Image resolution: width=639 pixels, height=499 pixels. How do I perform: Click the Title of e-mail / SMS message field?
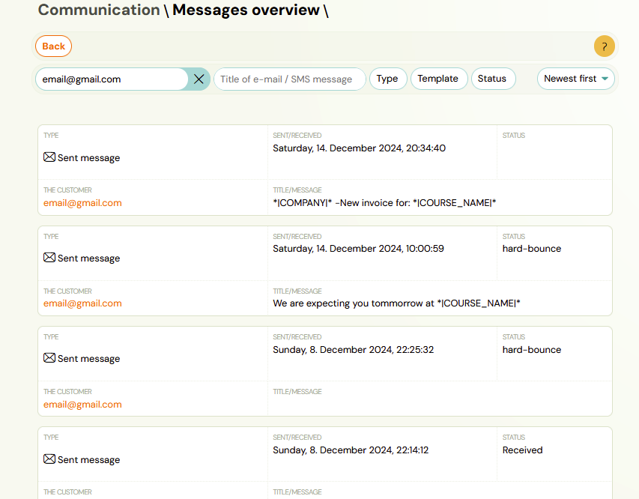(289, 79)
